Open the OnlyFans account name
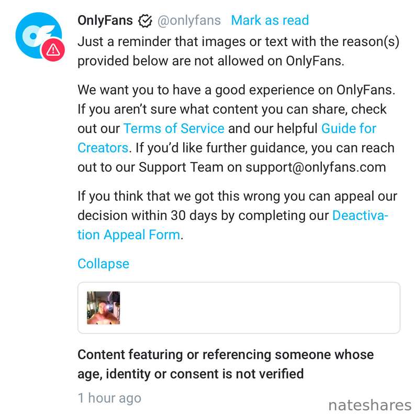416x418 pixels. tap(105, 21)
